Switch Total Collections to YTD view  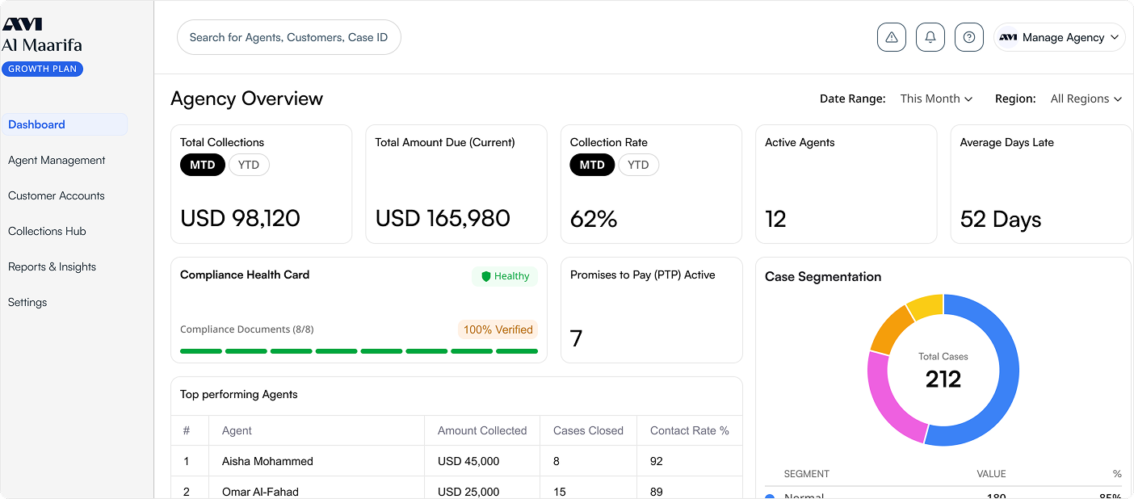click(249, 165)
